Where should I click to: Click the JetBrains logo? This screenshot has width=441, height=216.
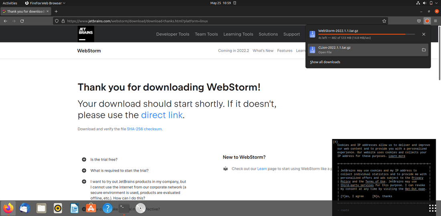click(86, 34)
